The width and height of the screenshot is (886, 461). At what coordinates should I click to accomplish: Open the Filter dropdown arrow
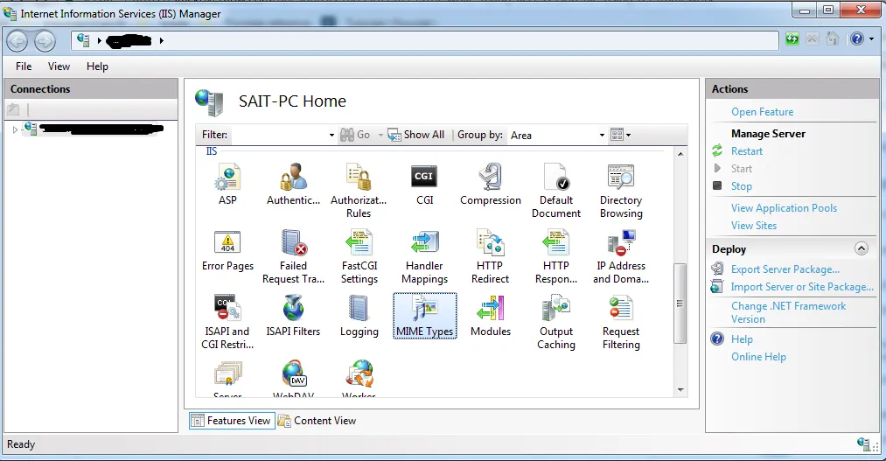pos(331,135)
